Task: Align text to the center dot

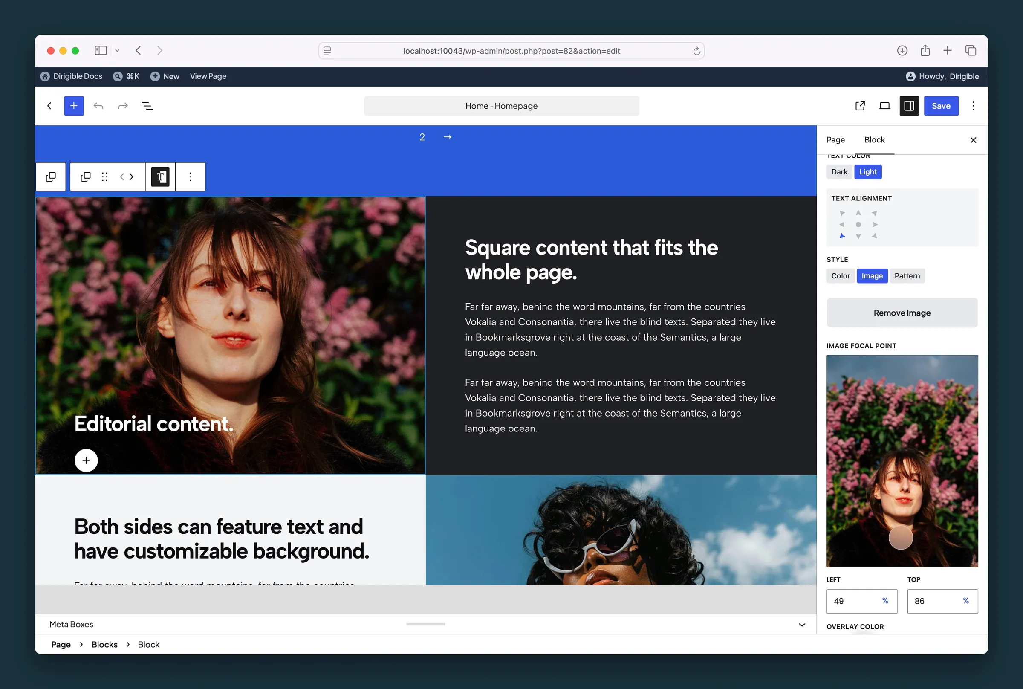Action: [x=858, y=225]
